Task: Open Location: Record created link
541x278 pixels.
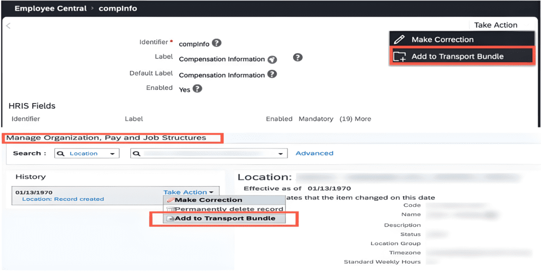Action: click(63, 199)
